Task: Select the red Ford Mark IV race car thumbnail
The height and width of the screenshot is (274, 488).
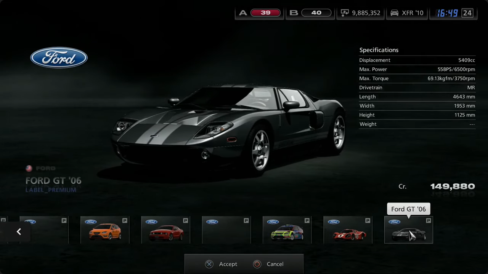Action: (x=348, y=230)
